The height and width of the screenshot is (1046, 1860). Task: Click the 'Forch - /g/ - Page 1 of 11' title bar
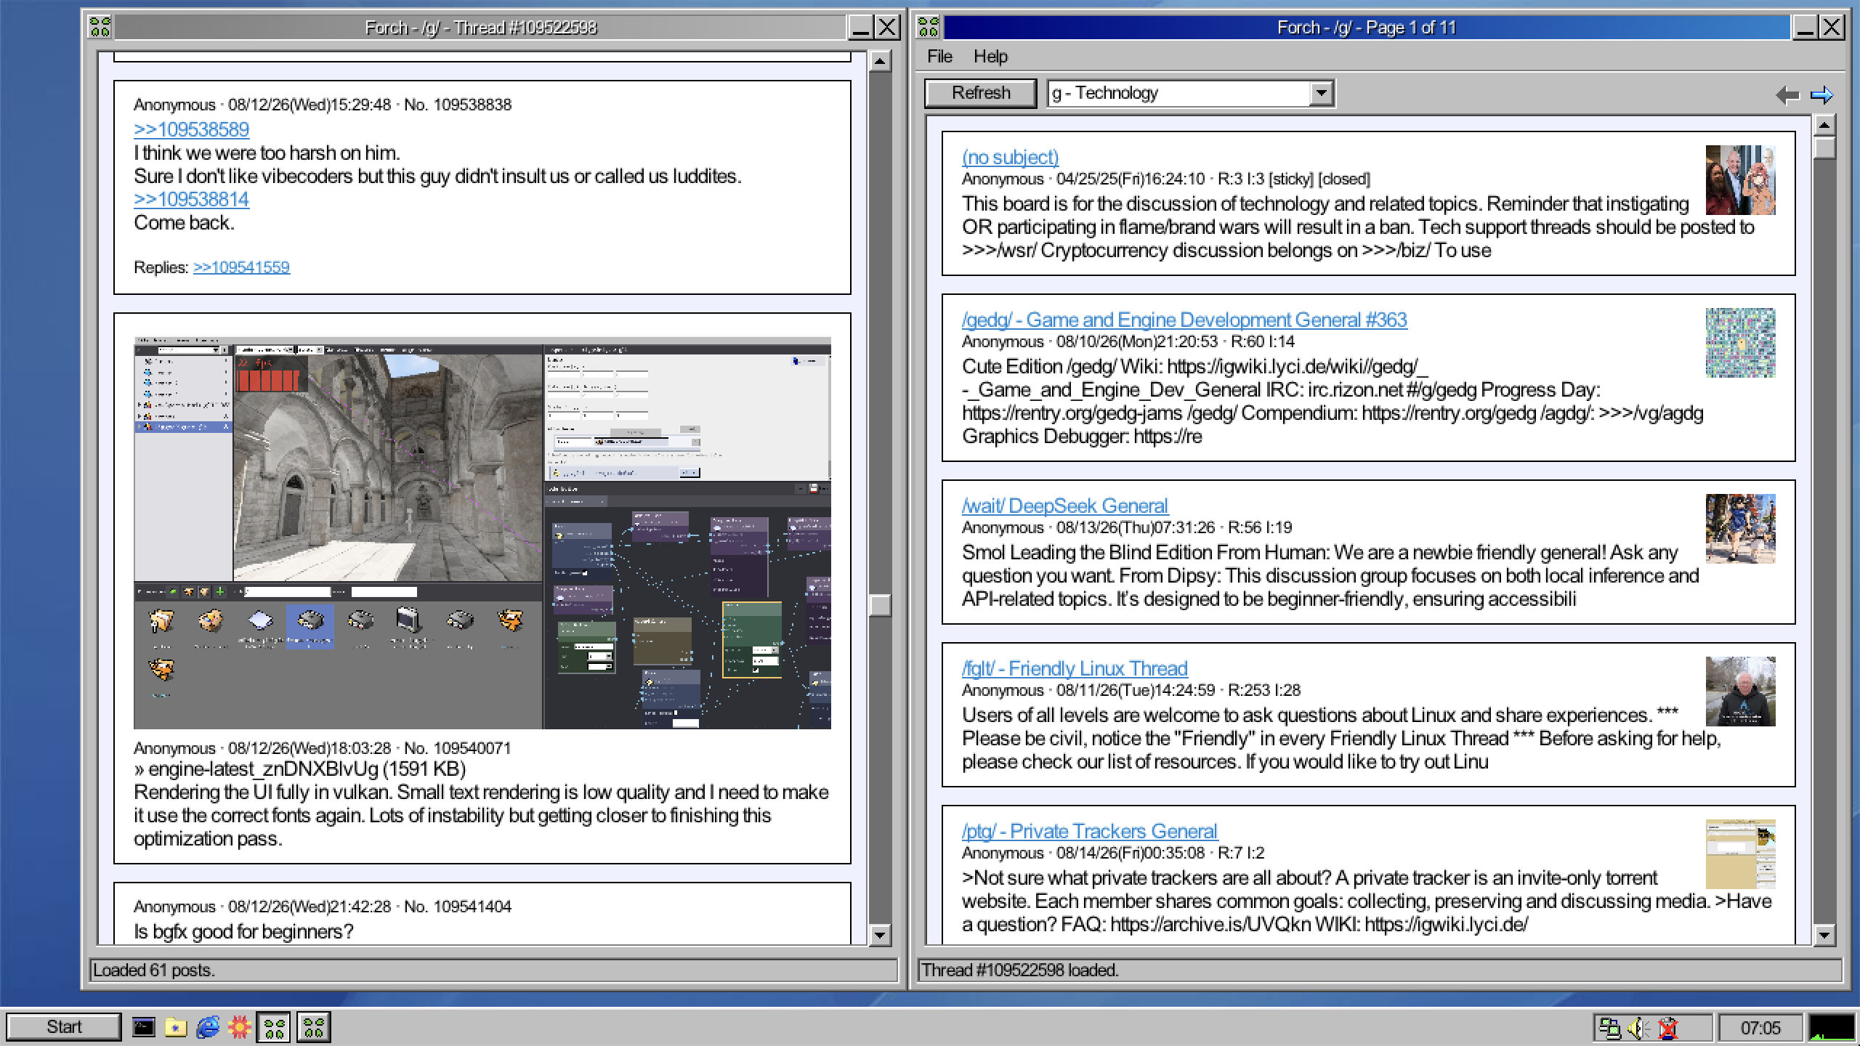[1367, 28]
